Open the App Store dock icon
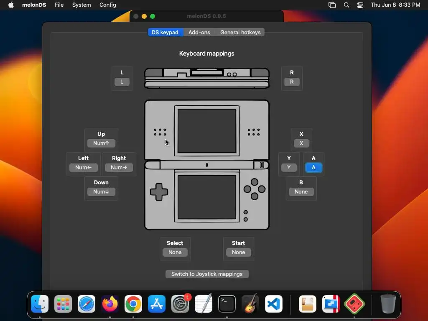This screenshot has height=321, width=428. tap(157, 304)
